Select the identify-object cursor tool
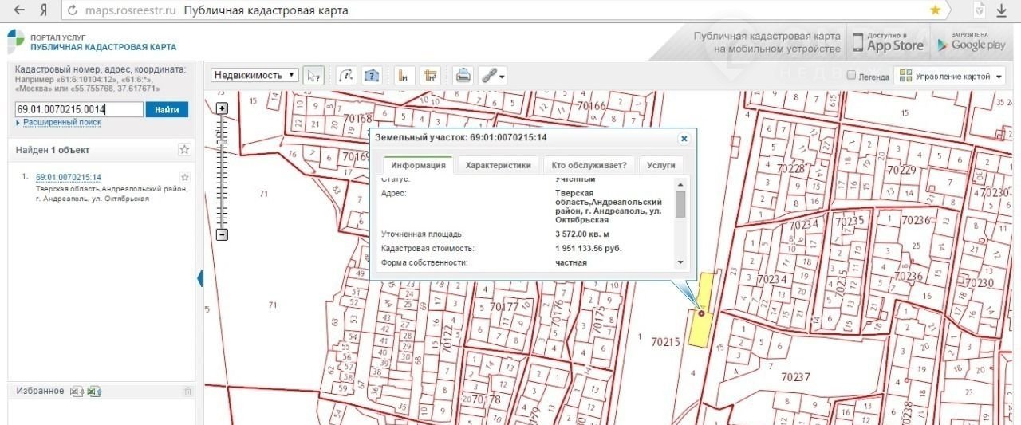The height and width of the screenshot is (425, 1021). [313, 76]
